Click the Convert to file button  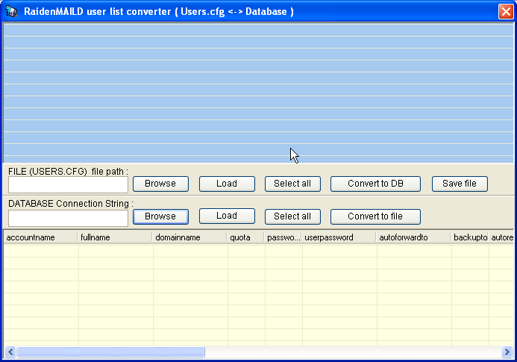click(x=375, y=216)
